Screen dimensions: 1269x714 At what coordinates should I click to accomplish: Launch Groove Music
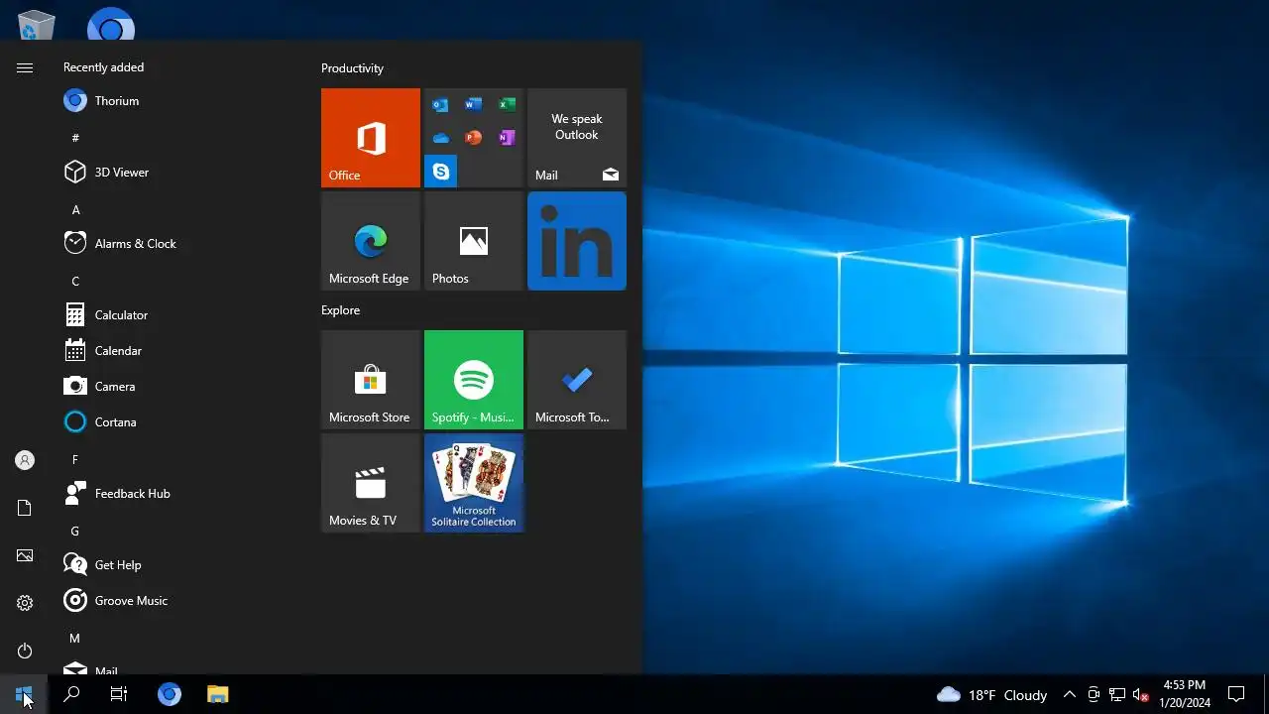point(178,601)
